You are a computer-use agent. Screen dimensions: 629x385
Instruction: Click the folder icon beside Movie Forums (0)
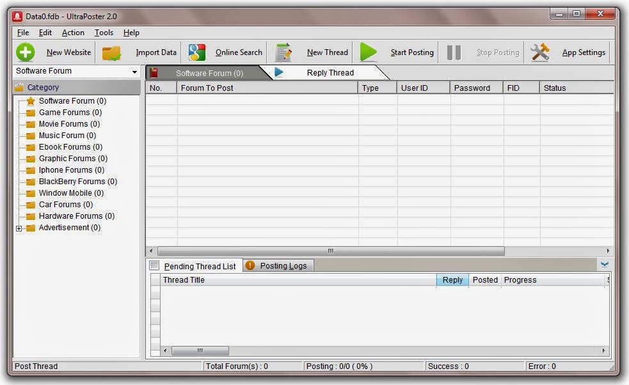(x=31, y=124)
